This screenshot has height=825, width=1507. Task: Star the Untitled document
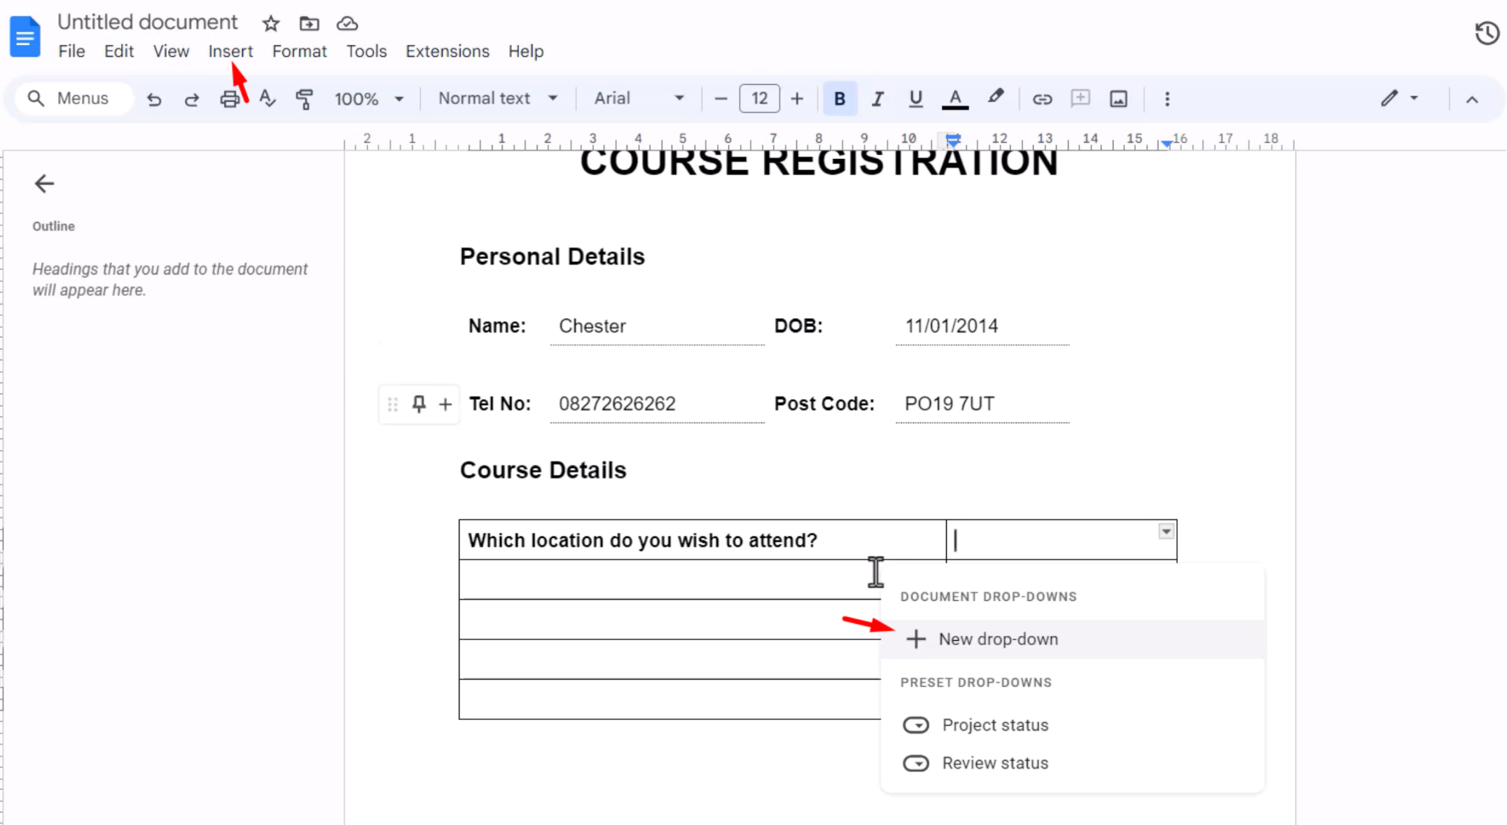pyautogui.click(x=271, y=24)
